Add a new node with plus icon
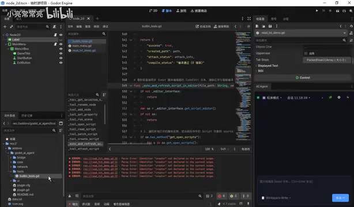This screenshot has height=207, width=354. click(5, 26)
